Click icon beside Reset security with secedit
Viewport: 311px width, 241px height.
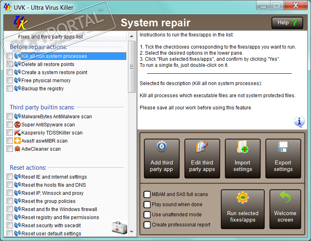[17, 226]
